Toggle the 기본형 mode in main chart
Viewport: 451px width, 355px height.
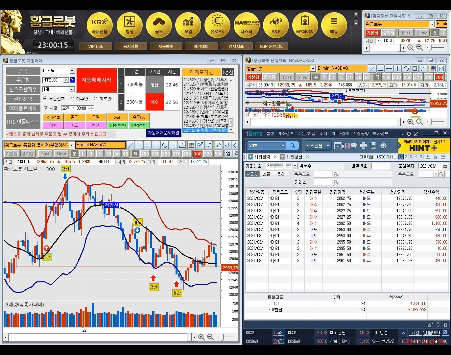[12, 154]
